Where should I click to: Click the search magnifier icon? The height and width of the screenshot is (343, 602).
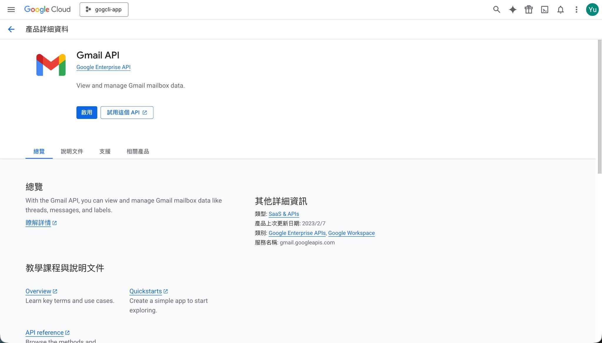496,10
